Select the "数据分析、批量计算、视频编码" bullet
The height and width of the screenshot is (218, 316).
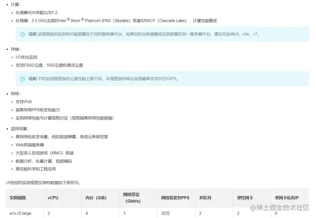pos(44,161)
